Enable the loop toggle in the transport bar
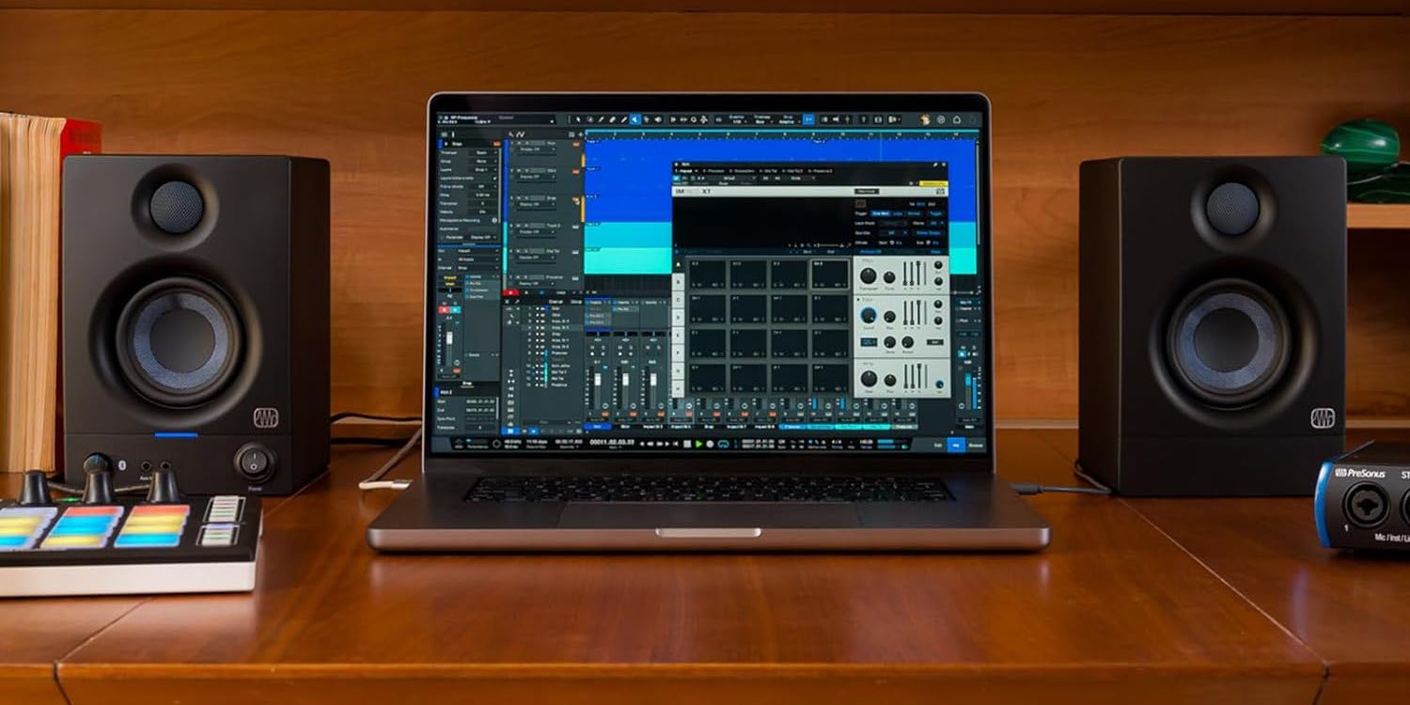The image size is (1410, 705). point(723,443)
